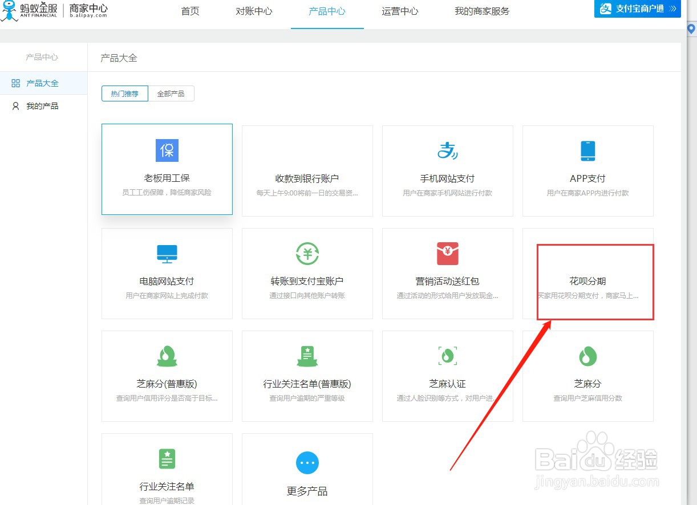Click the 产品中心 sidebar heading
This screenshot has width=697, height=505.
(42, 58)
